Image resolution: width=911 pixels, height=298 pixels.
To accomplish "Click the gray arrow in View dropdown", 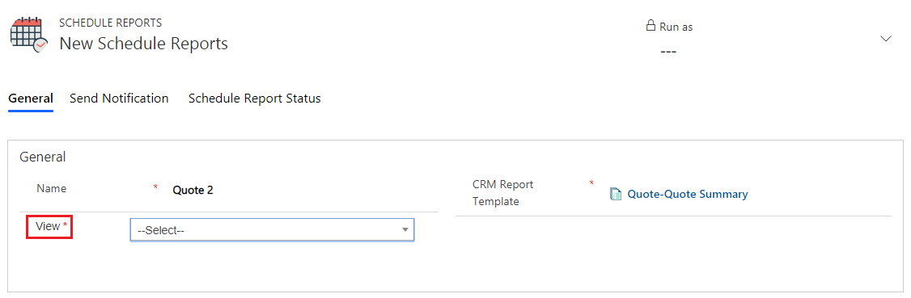I will [405, 230].
